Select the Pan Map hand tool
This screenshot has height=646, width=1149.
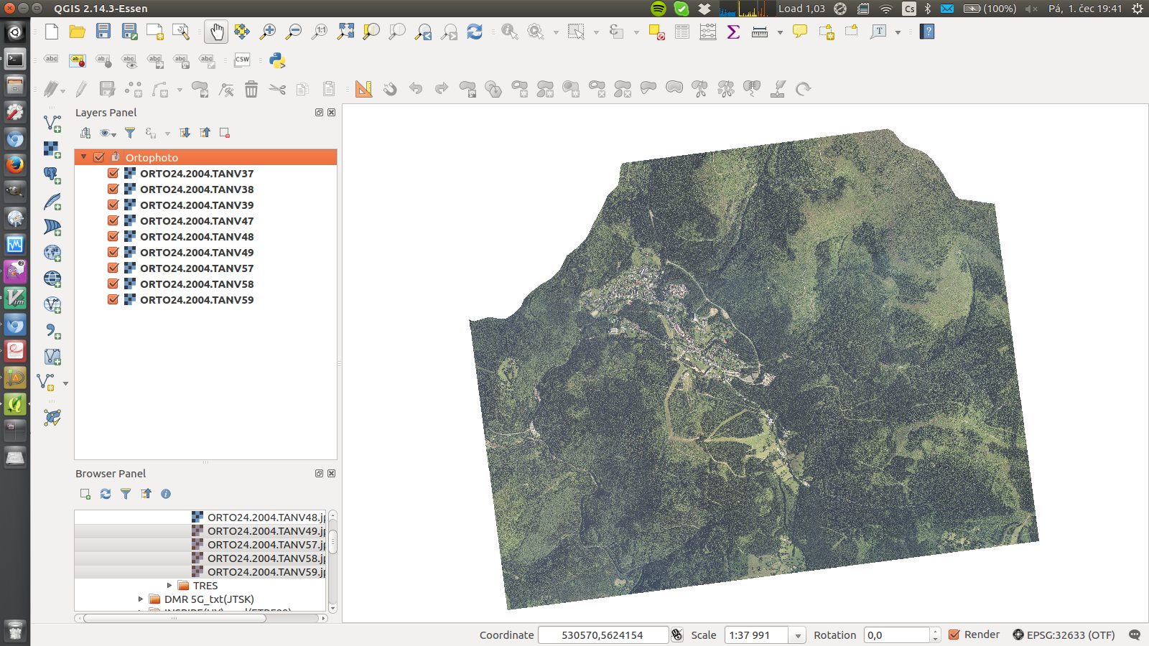[216, 32]
